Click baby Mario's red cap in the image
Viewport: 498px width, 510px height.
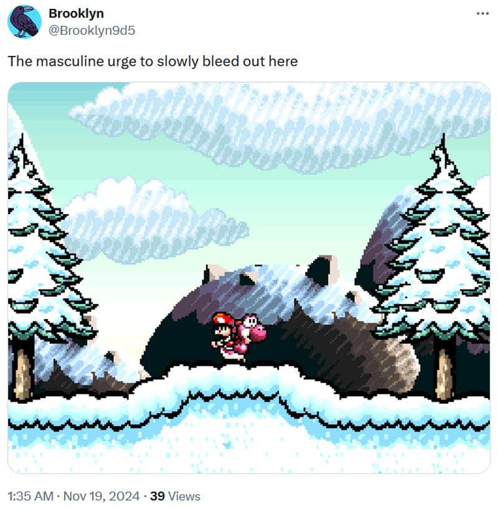click(222, 319)
